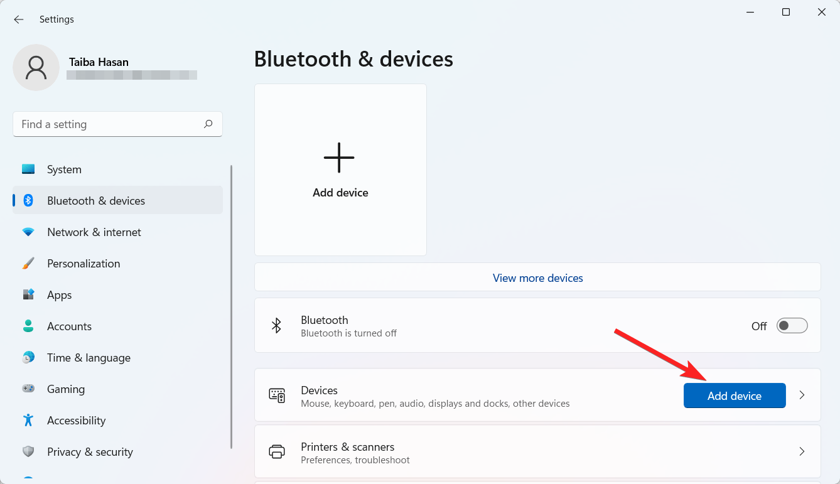Click the Accessibility figure icon

[28, 421]
